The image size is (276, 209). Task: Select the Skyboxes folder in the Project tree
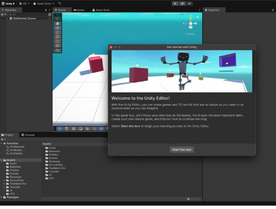point(15,177)
